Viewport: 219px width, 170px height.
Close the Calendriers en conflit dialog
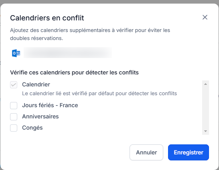coord(205,17)
